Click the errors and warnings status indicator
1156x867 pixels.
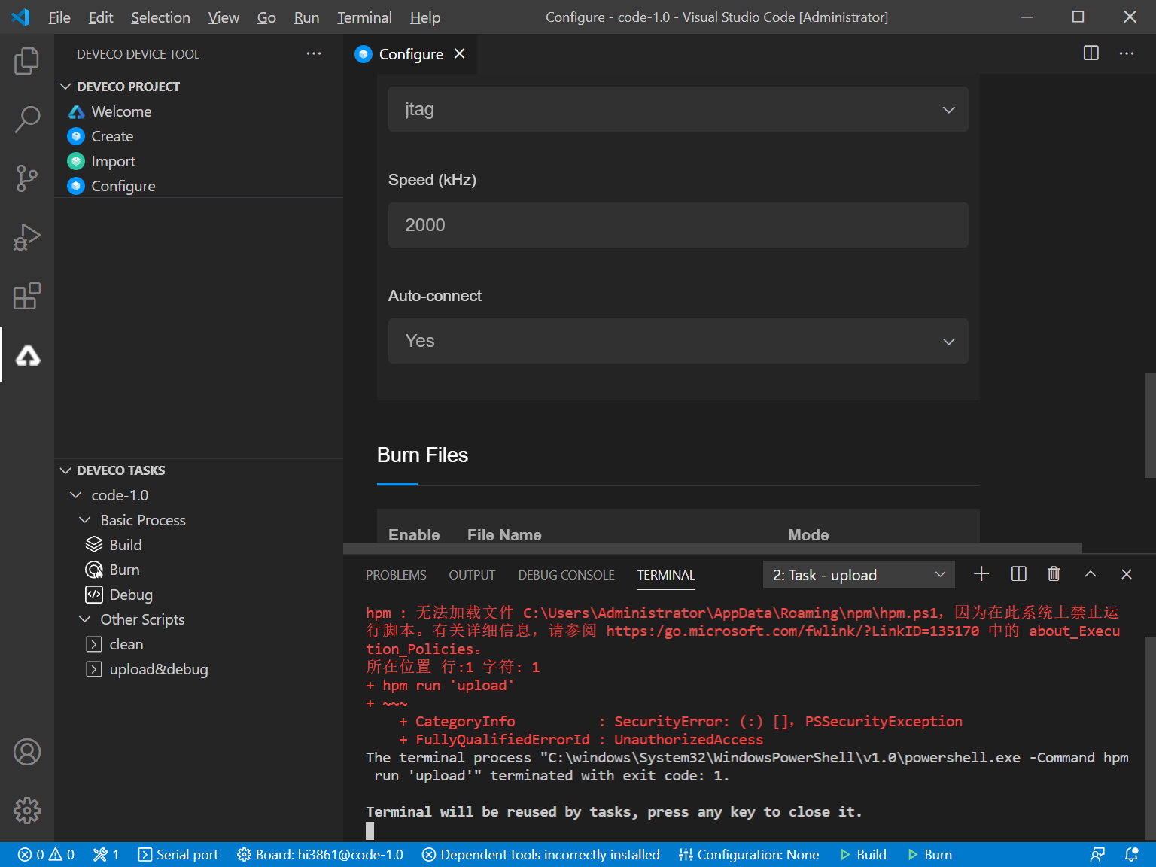pyautogui.click(x=46, y=855)
